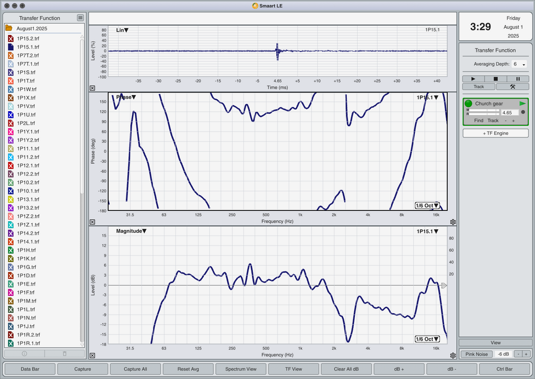Open magnitude graph settings gear icon
The height and width of the screenshot is (379, 535).
(453, 356)
